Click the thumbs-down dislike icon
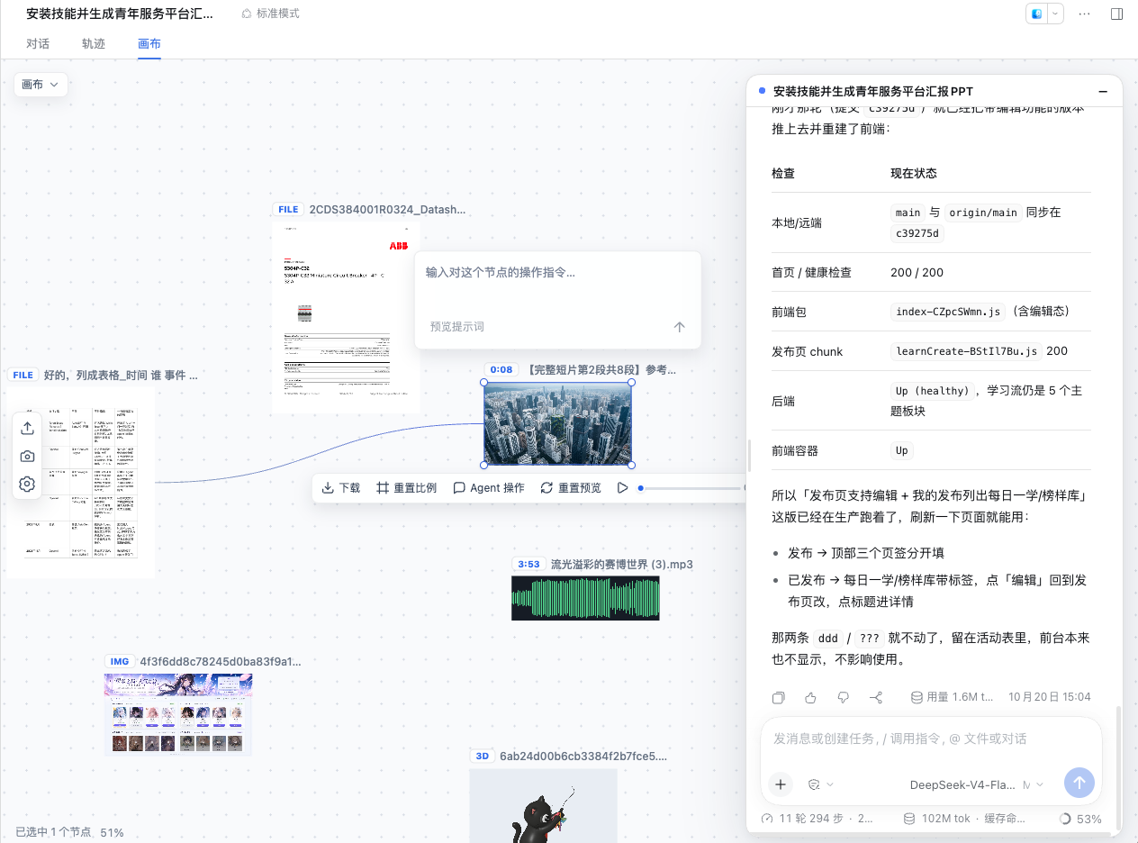 point(843,697)
